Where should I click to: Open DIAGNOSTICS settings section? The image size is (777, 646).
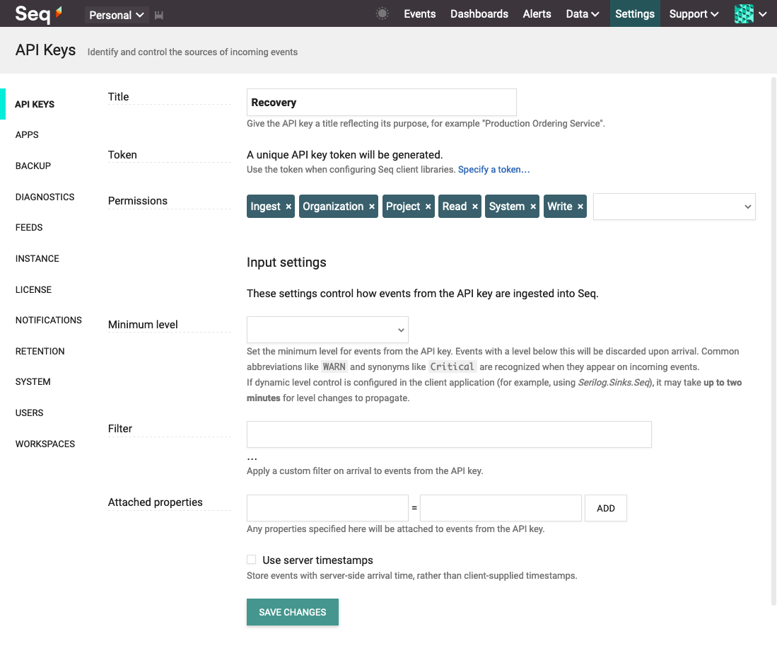tap(45, 197)
